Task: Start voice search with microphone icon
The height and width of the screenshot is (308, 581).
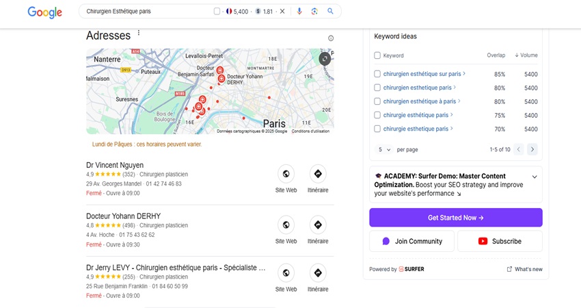Action: [299, 12]
